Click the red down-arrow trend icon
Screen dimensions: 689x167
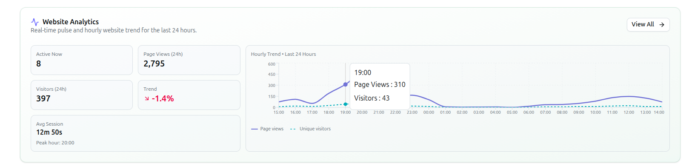pos(147,98)
